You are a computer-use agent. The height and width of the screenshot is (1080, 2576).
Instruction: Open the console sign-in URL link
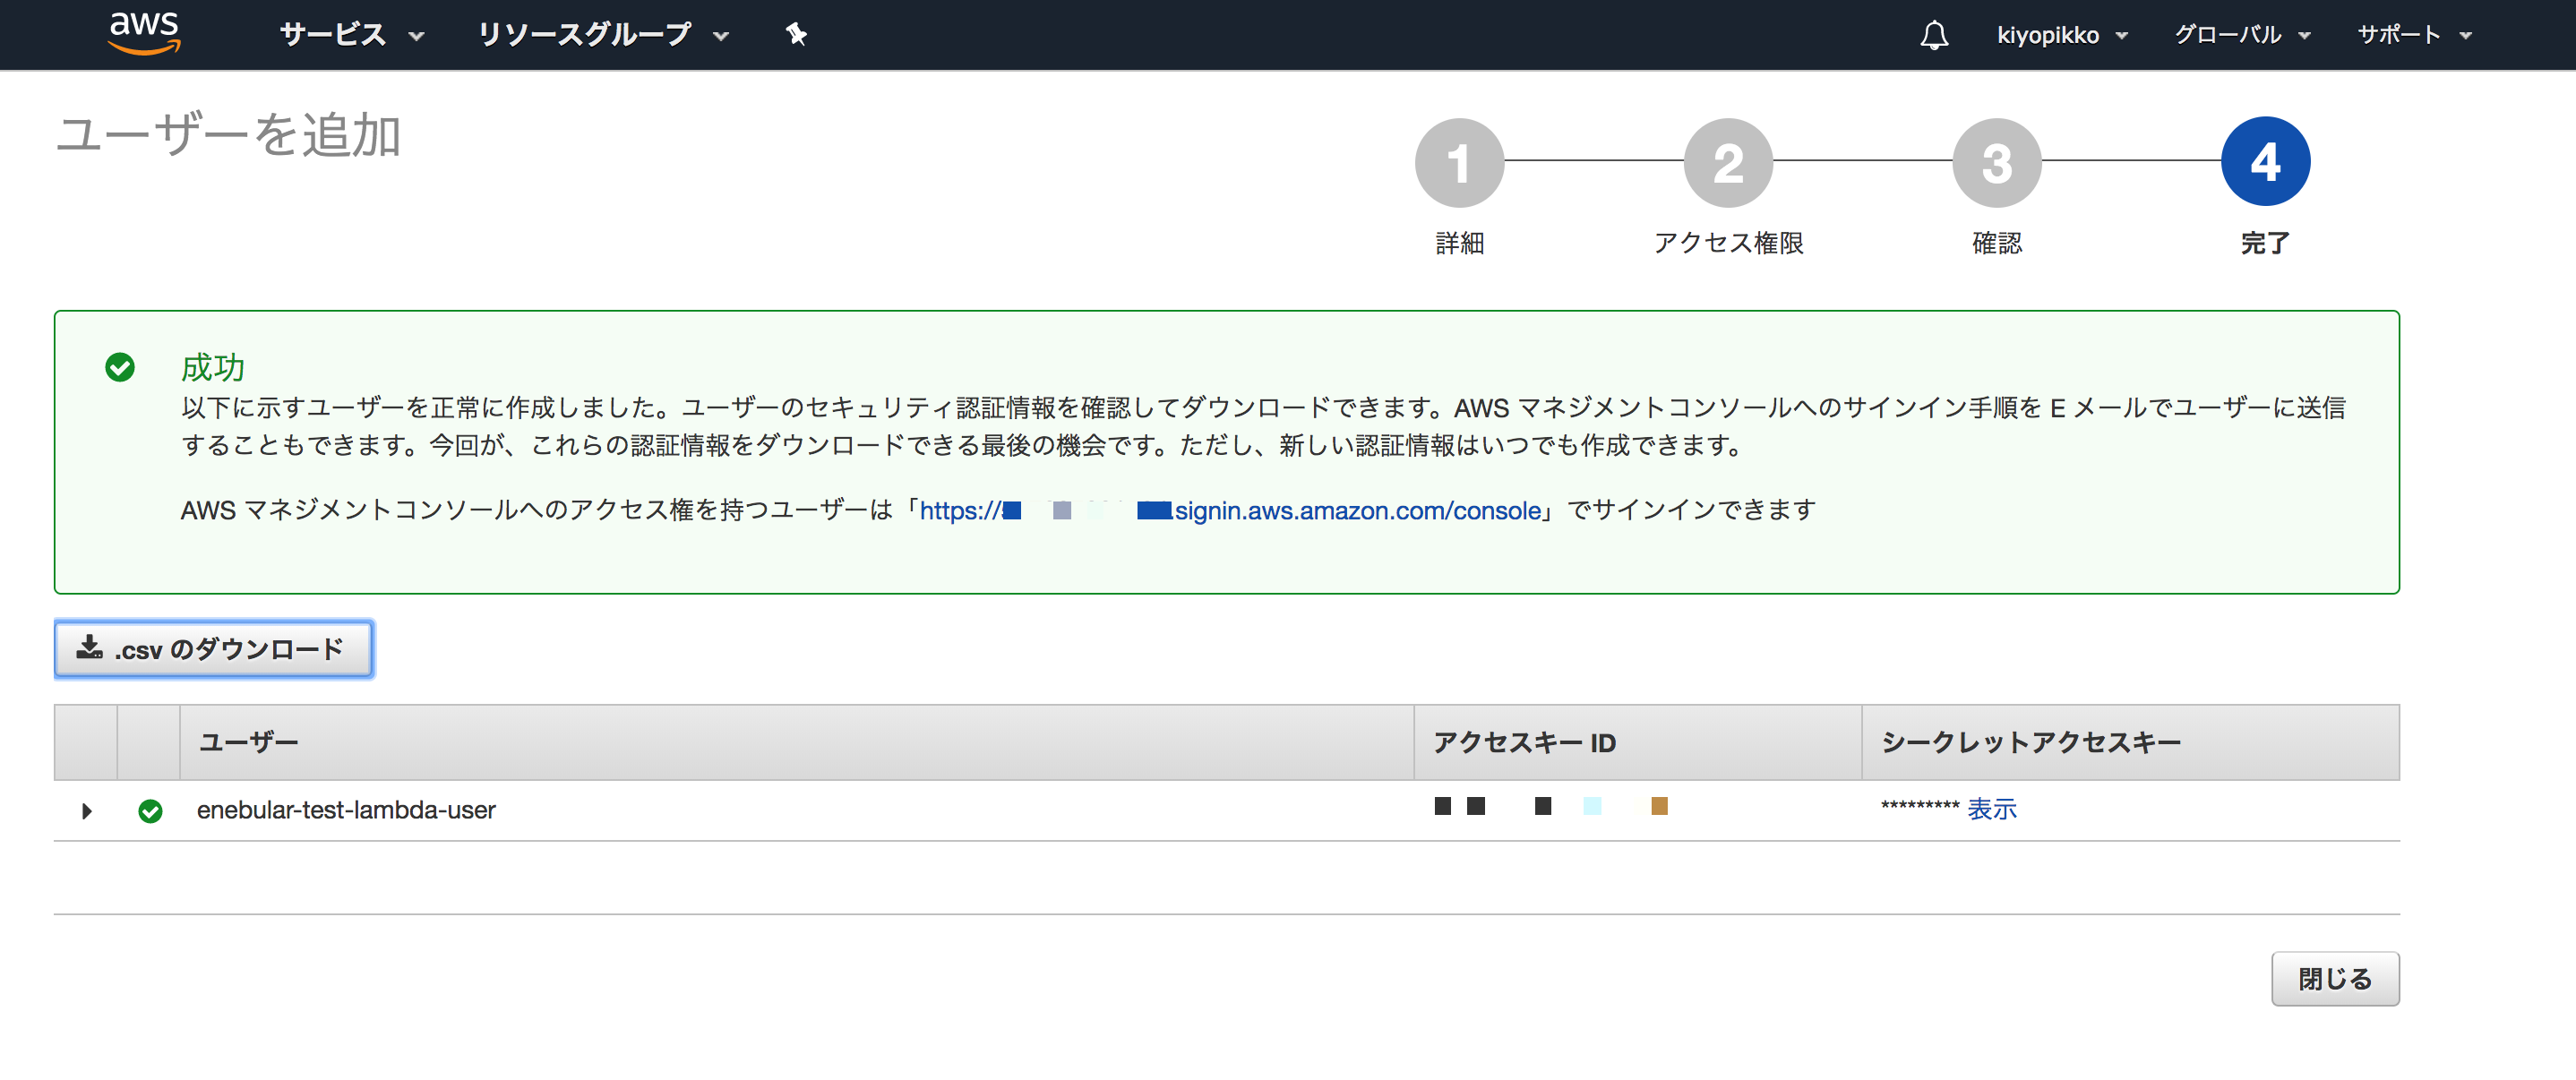pyautogui.click(x=1357, y=511)
